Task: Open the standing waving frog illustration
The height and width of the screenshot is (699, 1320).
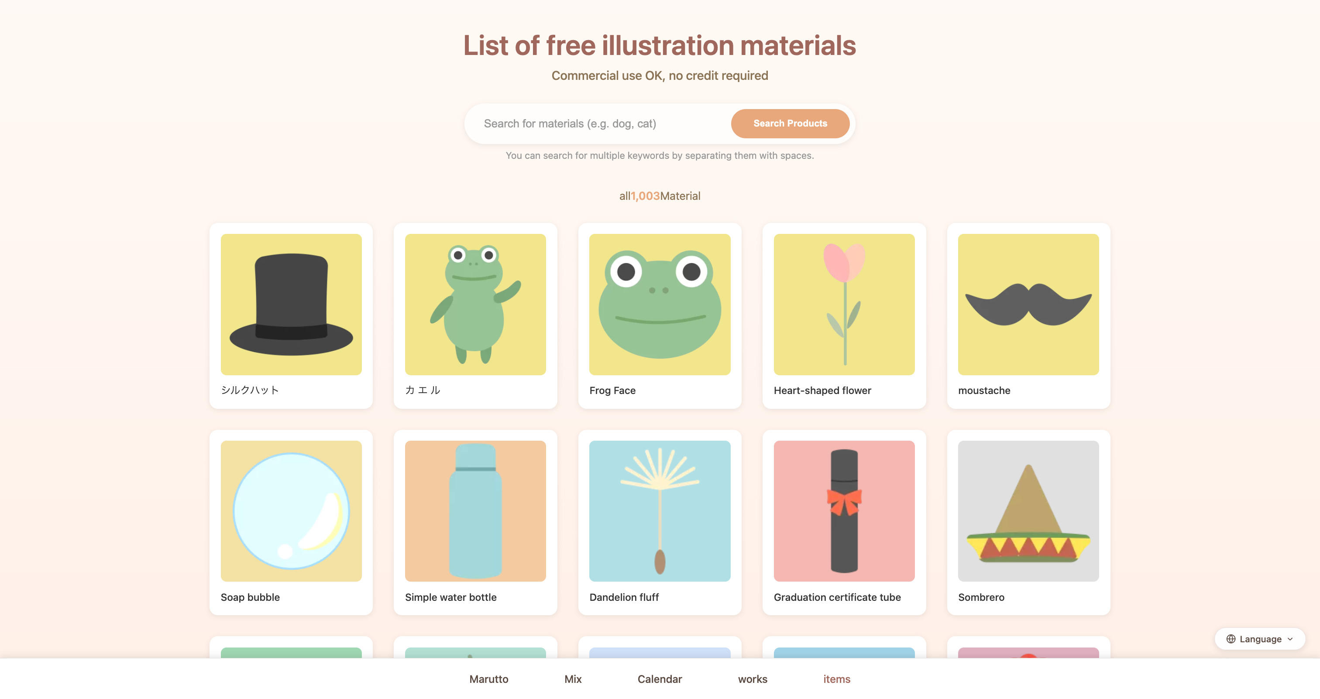Action: point(475,304)
